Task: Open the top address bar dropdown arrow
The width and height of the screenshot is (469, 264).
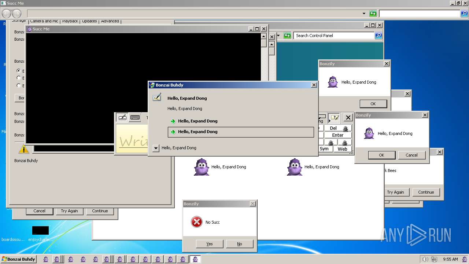Action: (364, 14)
